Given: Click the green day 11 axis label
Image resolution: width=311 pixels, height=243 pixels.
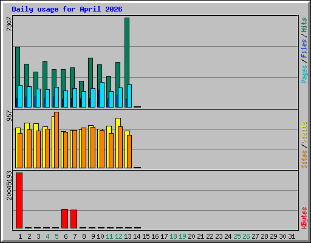Looking at the screenshot, I should pos(109,236).
